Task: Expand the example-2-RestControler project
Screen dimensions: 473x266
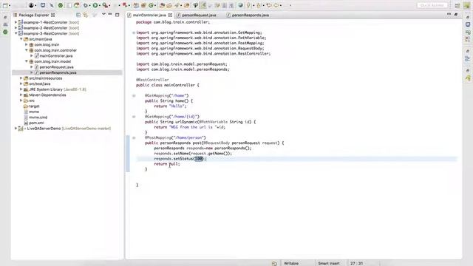Action: (16, 28)
